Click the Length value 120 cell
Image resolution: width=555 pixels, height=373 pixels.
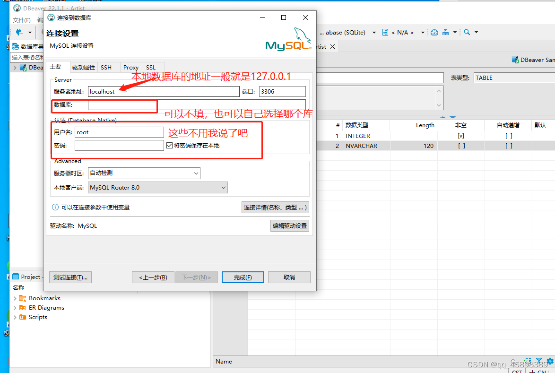tap(414, 146)
